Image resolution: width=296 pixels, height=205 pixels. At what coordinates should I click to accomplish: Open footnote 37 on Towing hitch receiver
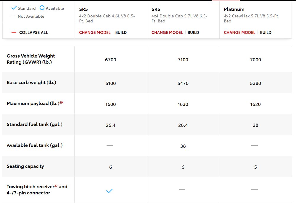56,186
